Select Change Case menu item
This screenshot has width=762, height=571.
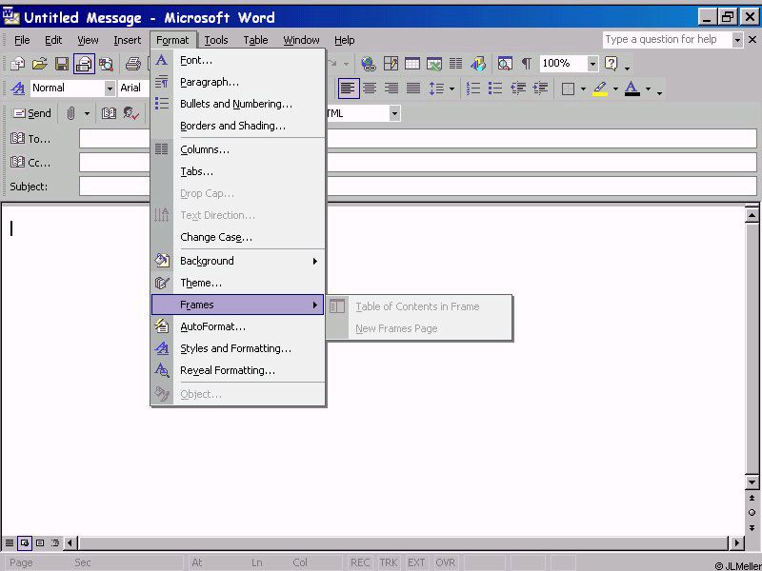coord(215,237)
